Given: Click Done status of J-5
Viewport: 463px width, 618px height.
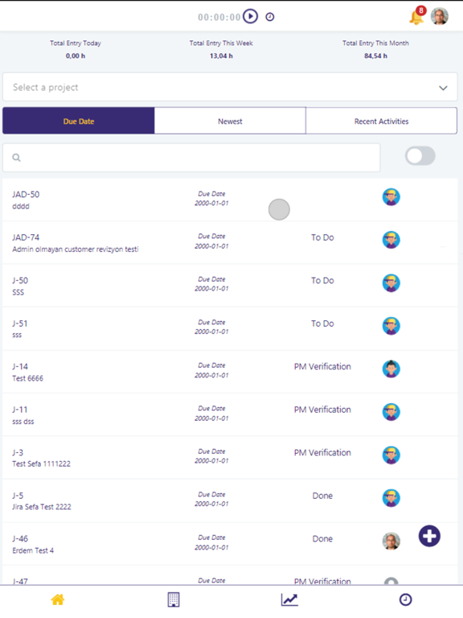Looking at the screenshot, I should pyautogui.click(x=322, y=496).
